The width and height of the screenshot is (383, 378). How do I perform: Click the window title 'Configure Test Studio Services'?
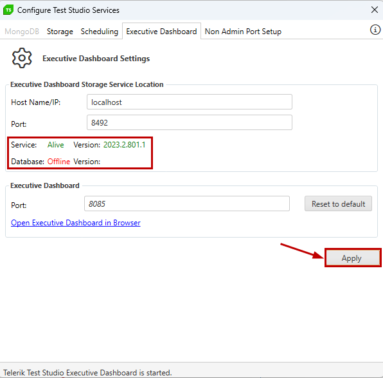[68, 10]
